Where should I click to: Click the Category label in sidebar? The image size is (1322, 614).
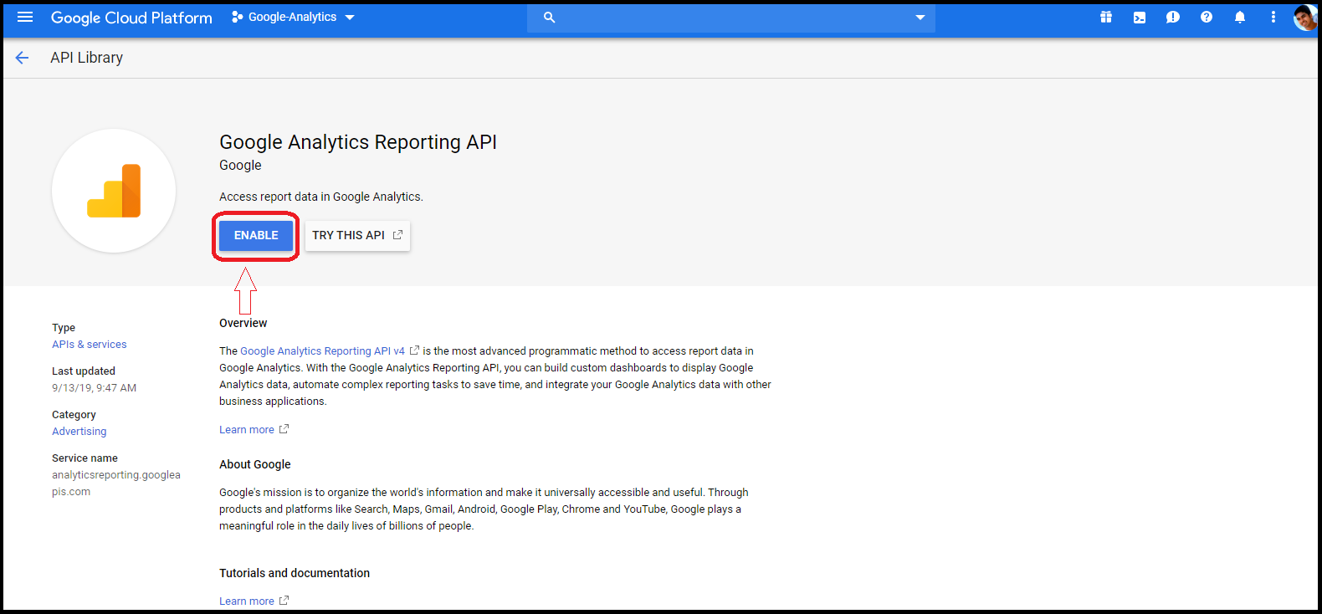74,415
